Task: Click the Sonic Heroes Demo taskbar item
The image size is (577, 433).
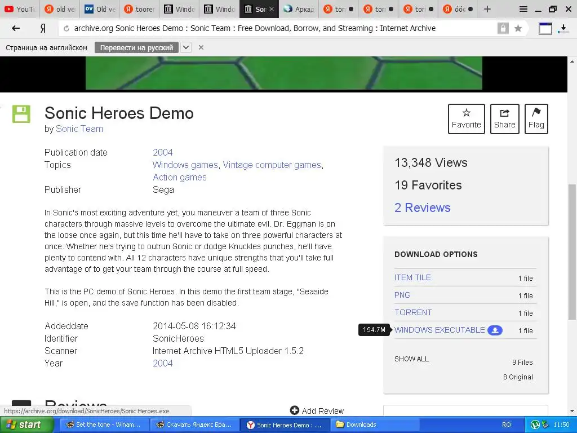Action: (285, 425)
